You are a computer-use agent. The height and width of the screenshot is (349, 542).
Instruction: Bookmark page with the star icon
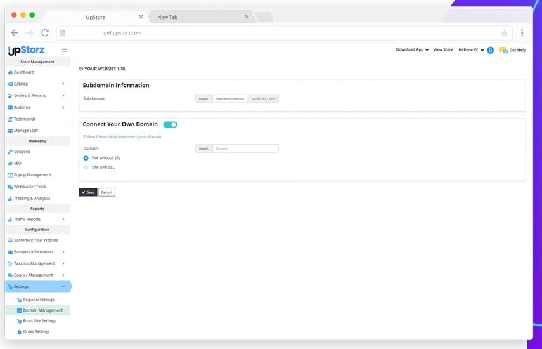point(505,33)
